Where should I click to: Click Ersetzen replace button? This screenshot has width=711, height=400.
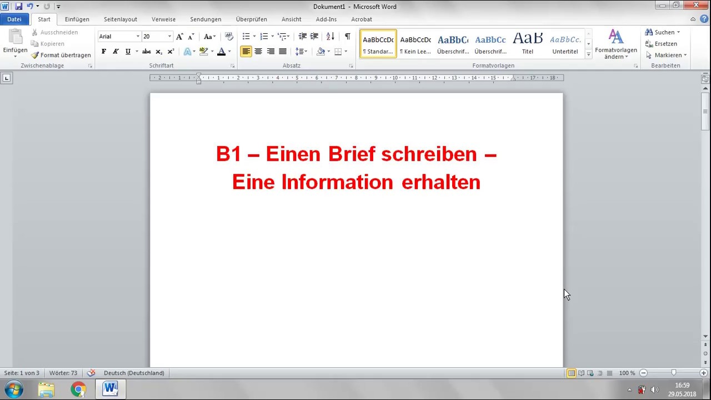coord(661,43)
